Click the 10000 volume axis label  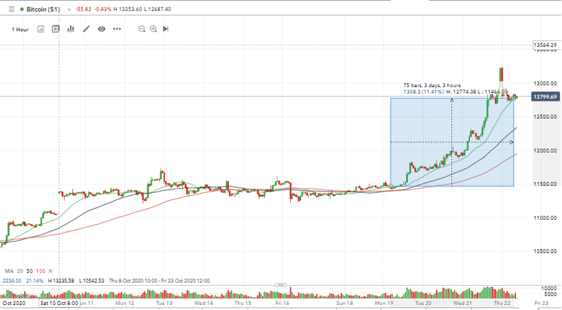tap(549, 288)
